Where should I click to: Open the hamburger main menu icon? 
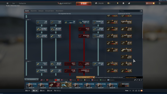click(x=8, y=3)
